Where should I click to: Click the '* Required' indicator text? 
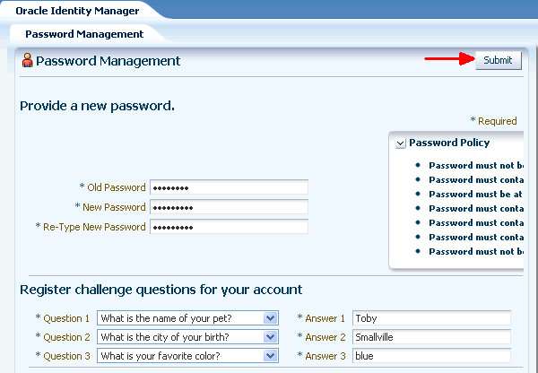(x=493, y=121)
